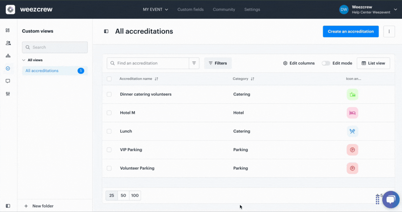The width and height of the screenshot is (402, 212).
Task: Check the VIP Parking row checkbox
Action: [x=109, y=150]
